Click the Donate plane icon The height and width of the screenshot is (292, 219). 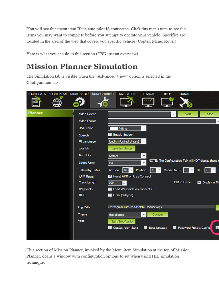[186, 102]
